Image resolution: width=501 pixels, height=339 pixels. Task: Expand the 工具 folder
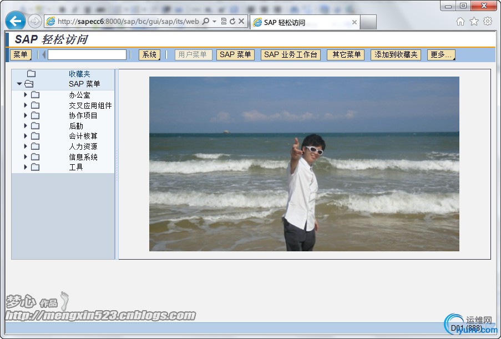click(26, 167)
